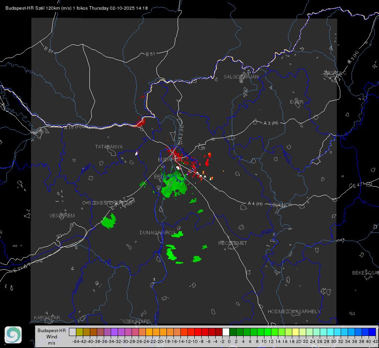Click the EGER city label
Viewport: 379px width, 348px height.
[297, 102]
